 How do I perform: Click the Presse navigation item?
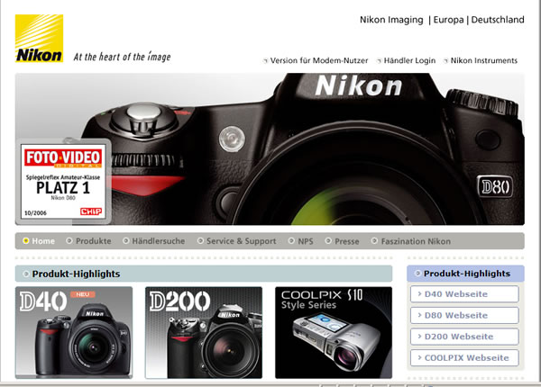[x=346, y=241]
